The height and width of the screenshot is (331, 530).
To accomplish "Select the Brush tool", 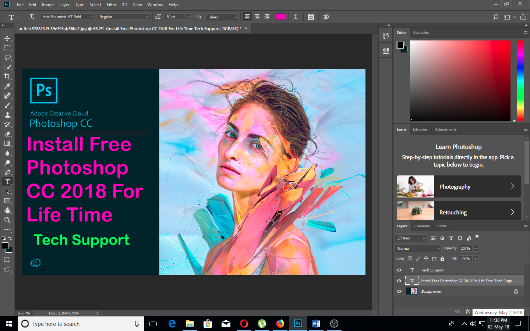I will [x=7, y=105].
